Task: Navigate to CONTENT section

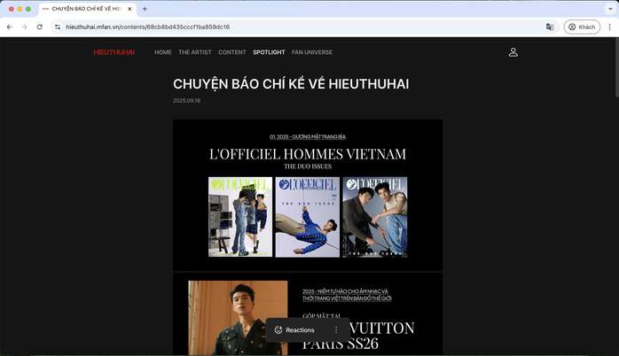Action: click(x=232, y=52)
